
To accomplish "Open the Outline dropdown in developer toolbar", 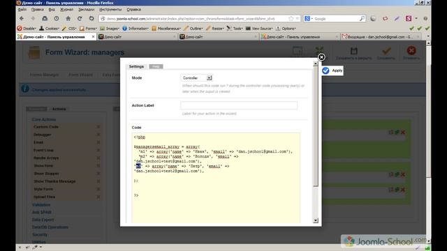I will point(193,29).
